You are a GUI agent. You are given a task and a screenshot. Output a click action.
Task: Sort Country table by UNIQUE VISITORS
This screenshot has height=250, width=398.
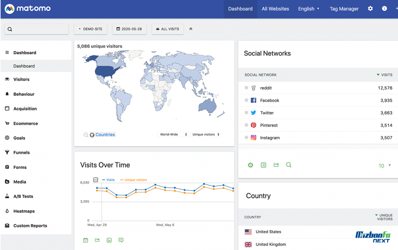pyautogui.click(x=384, y=217)
